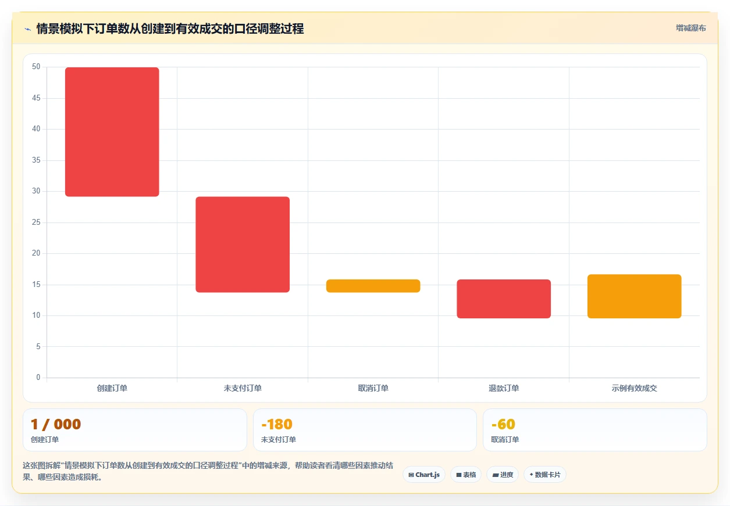Click the 增减瀑布 badge in the header
Screen dimensions: 730x506
click(691, 28)
